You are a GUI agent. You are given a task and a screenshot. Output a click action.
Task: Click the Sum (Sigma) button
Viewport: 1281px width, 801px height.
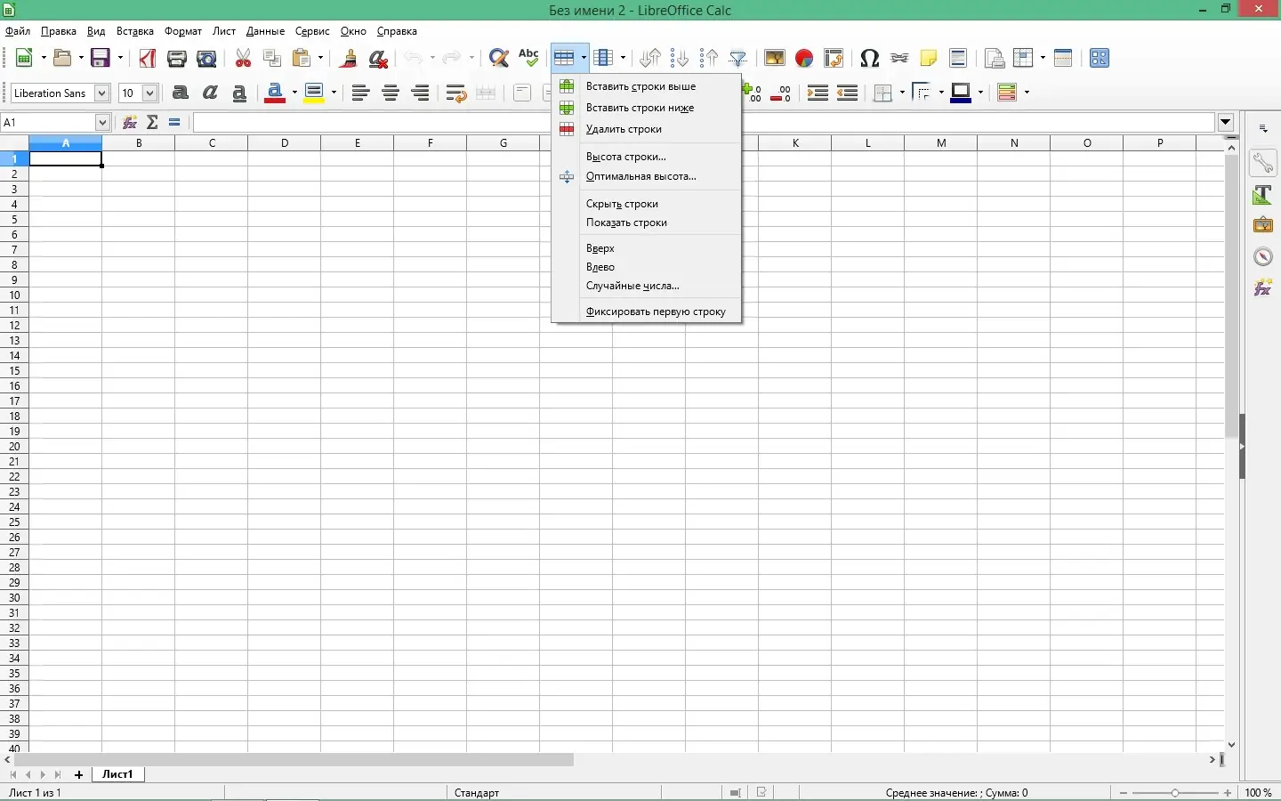(153, 123)
